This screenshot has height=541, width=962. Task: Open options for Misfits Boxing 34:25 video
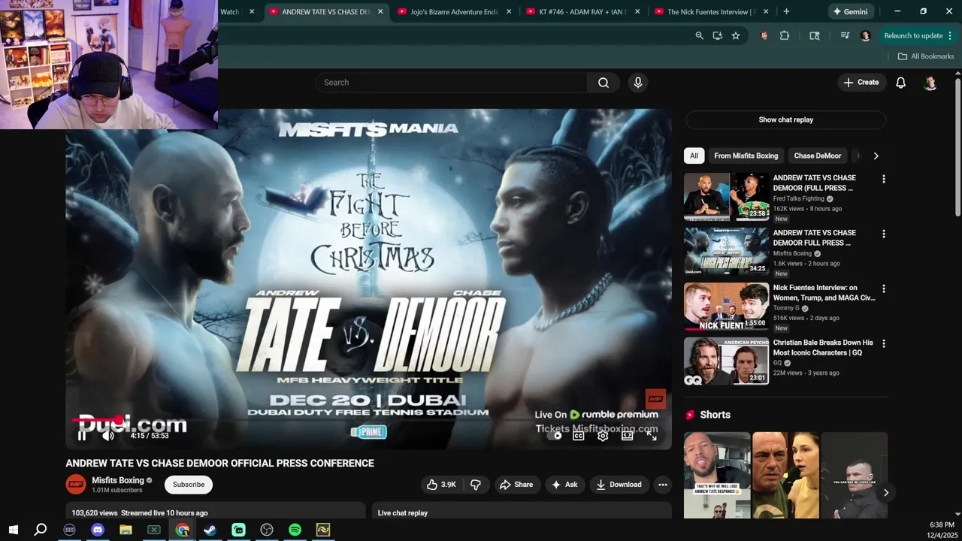(884, 234)
